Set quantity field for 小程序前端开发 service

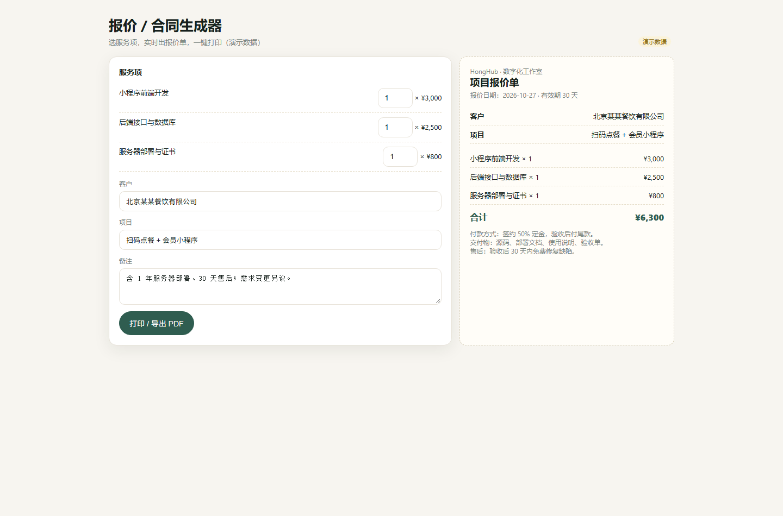(395, 98)
